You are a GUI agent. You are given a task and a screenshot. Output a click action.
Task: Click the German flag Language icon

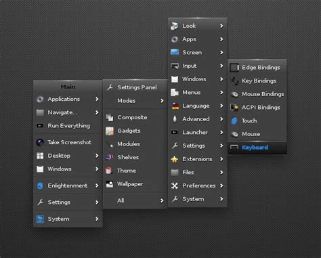tap(175, 106)
